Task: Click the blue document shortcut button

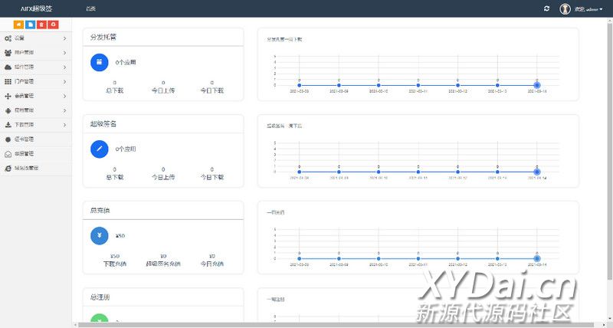Action: tap(30, 25)
